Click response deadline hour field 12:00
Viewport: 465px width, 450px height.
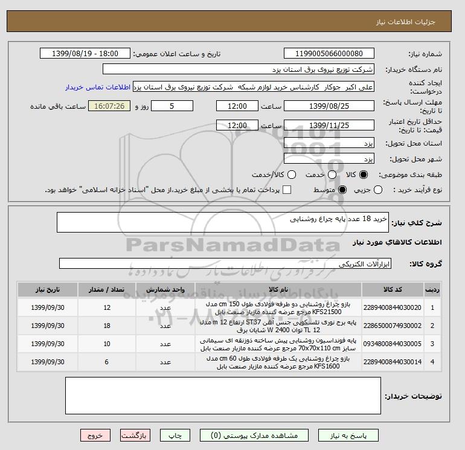(x=237, y=106)
